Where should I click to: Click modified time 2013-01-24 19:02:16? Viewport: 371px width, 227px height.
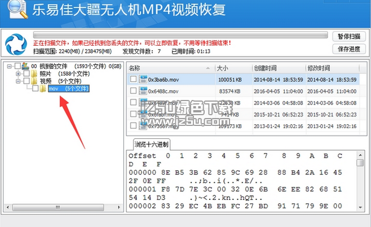coord(332,126)
